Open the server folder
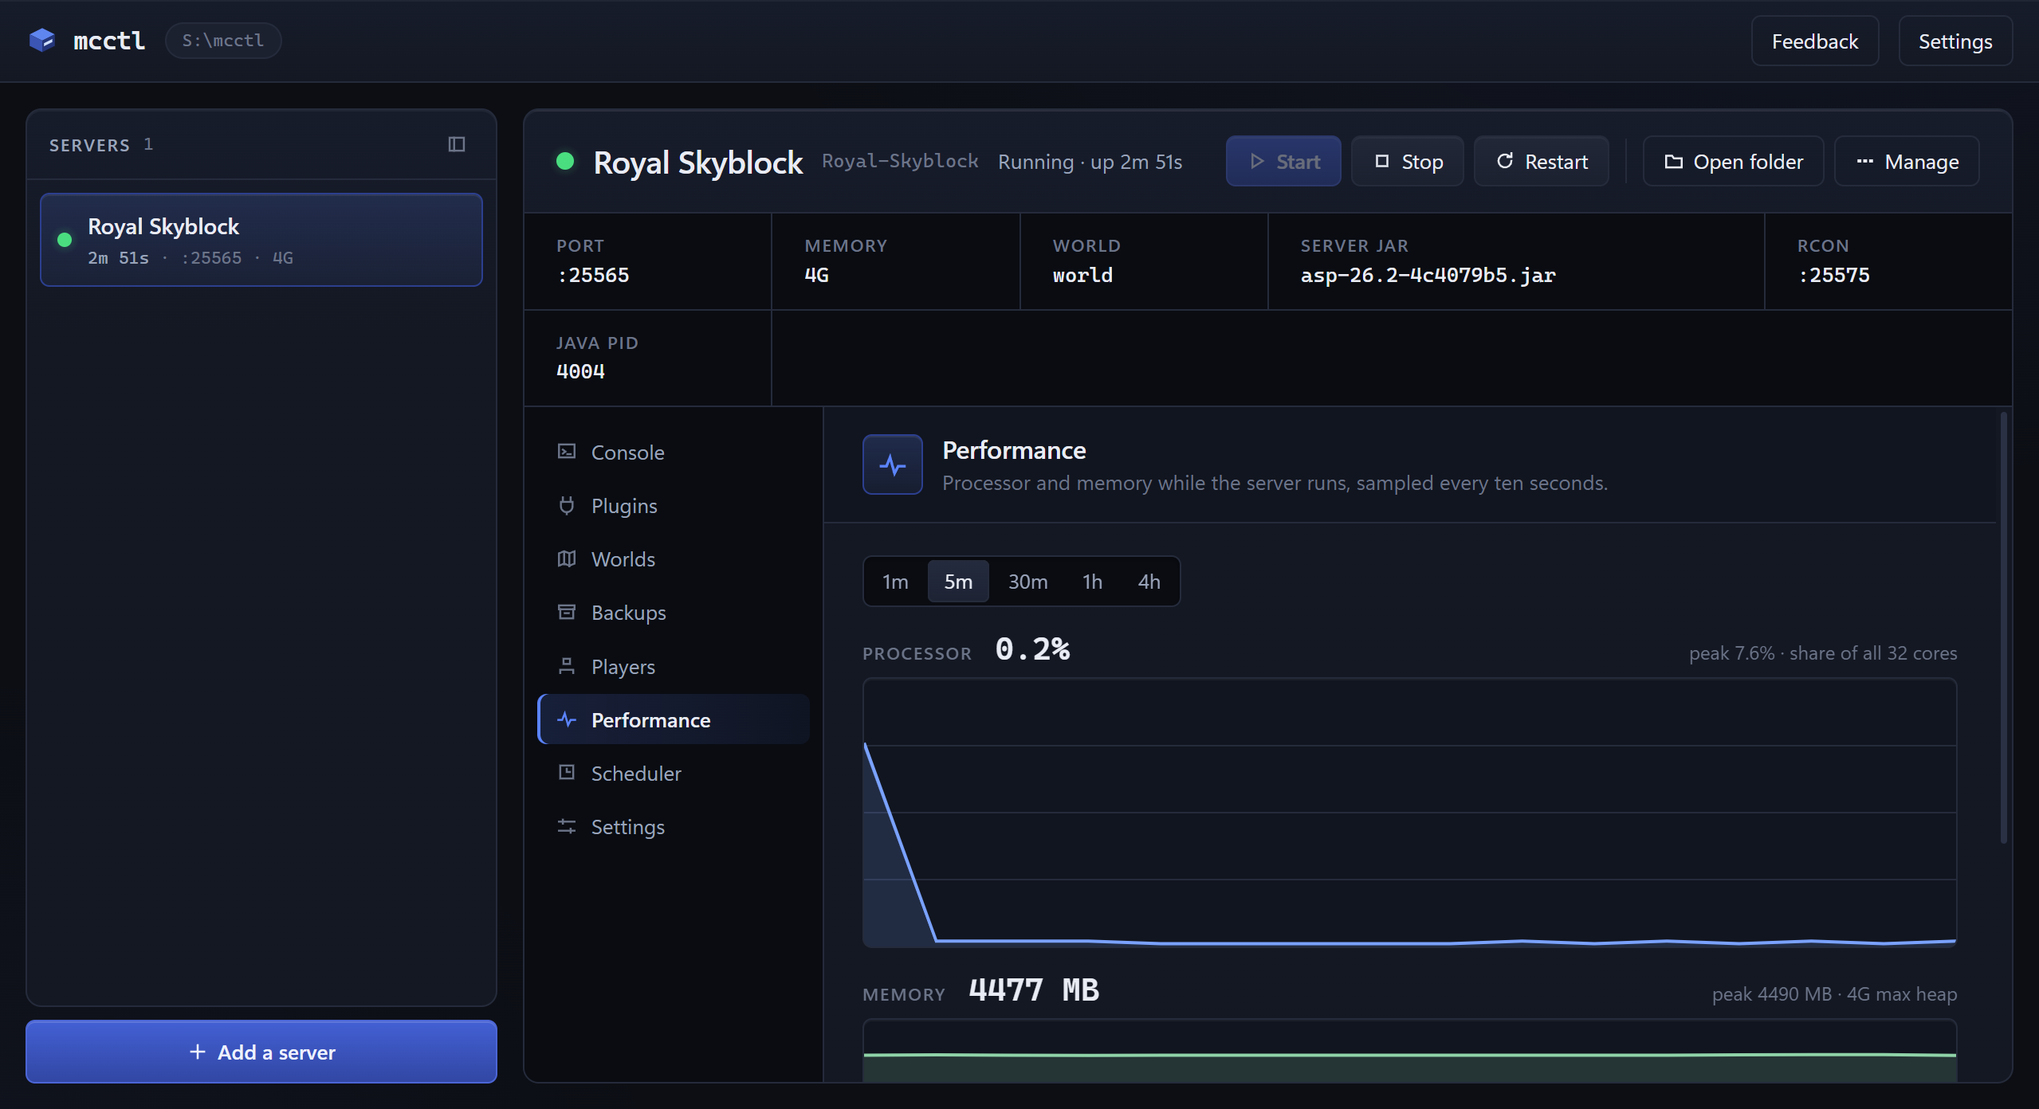 click(1733, 162)
